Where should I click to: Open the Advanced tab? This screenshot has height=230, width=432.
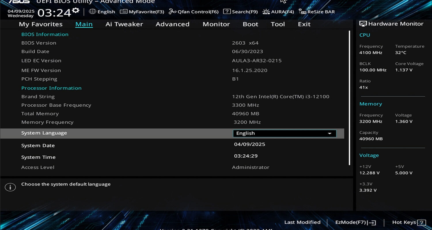(x=173, y=24)
